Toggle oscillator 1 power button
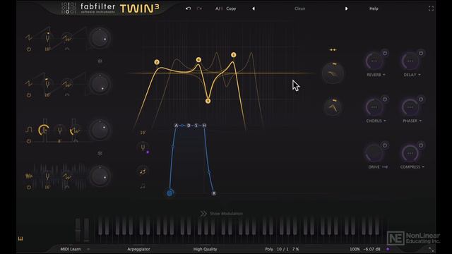The image size is (452, 254). (x=29, y=49)
